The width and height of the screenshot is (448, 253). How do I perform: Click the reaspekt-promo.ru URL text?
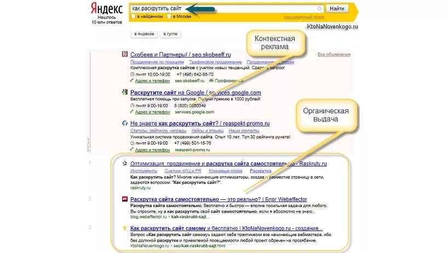click(x=192, y=150)
